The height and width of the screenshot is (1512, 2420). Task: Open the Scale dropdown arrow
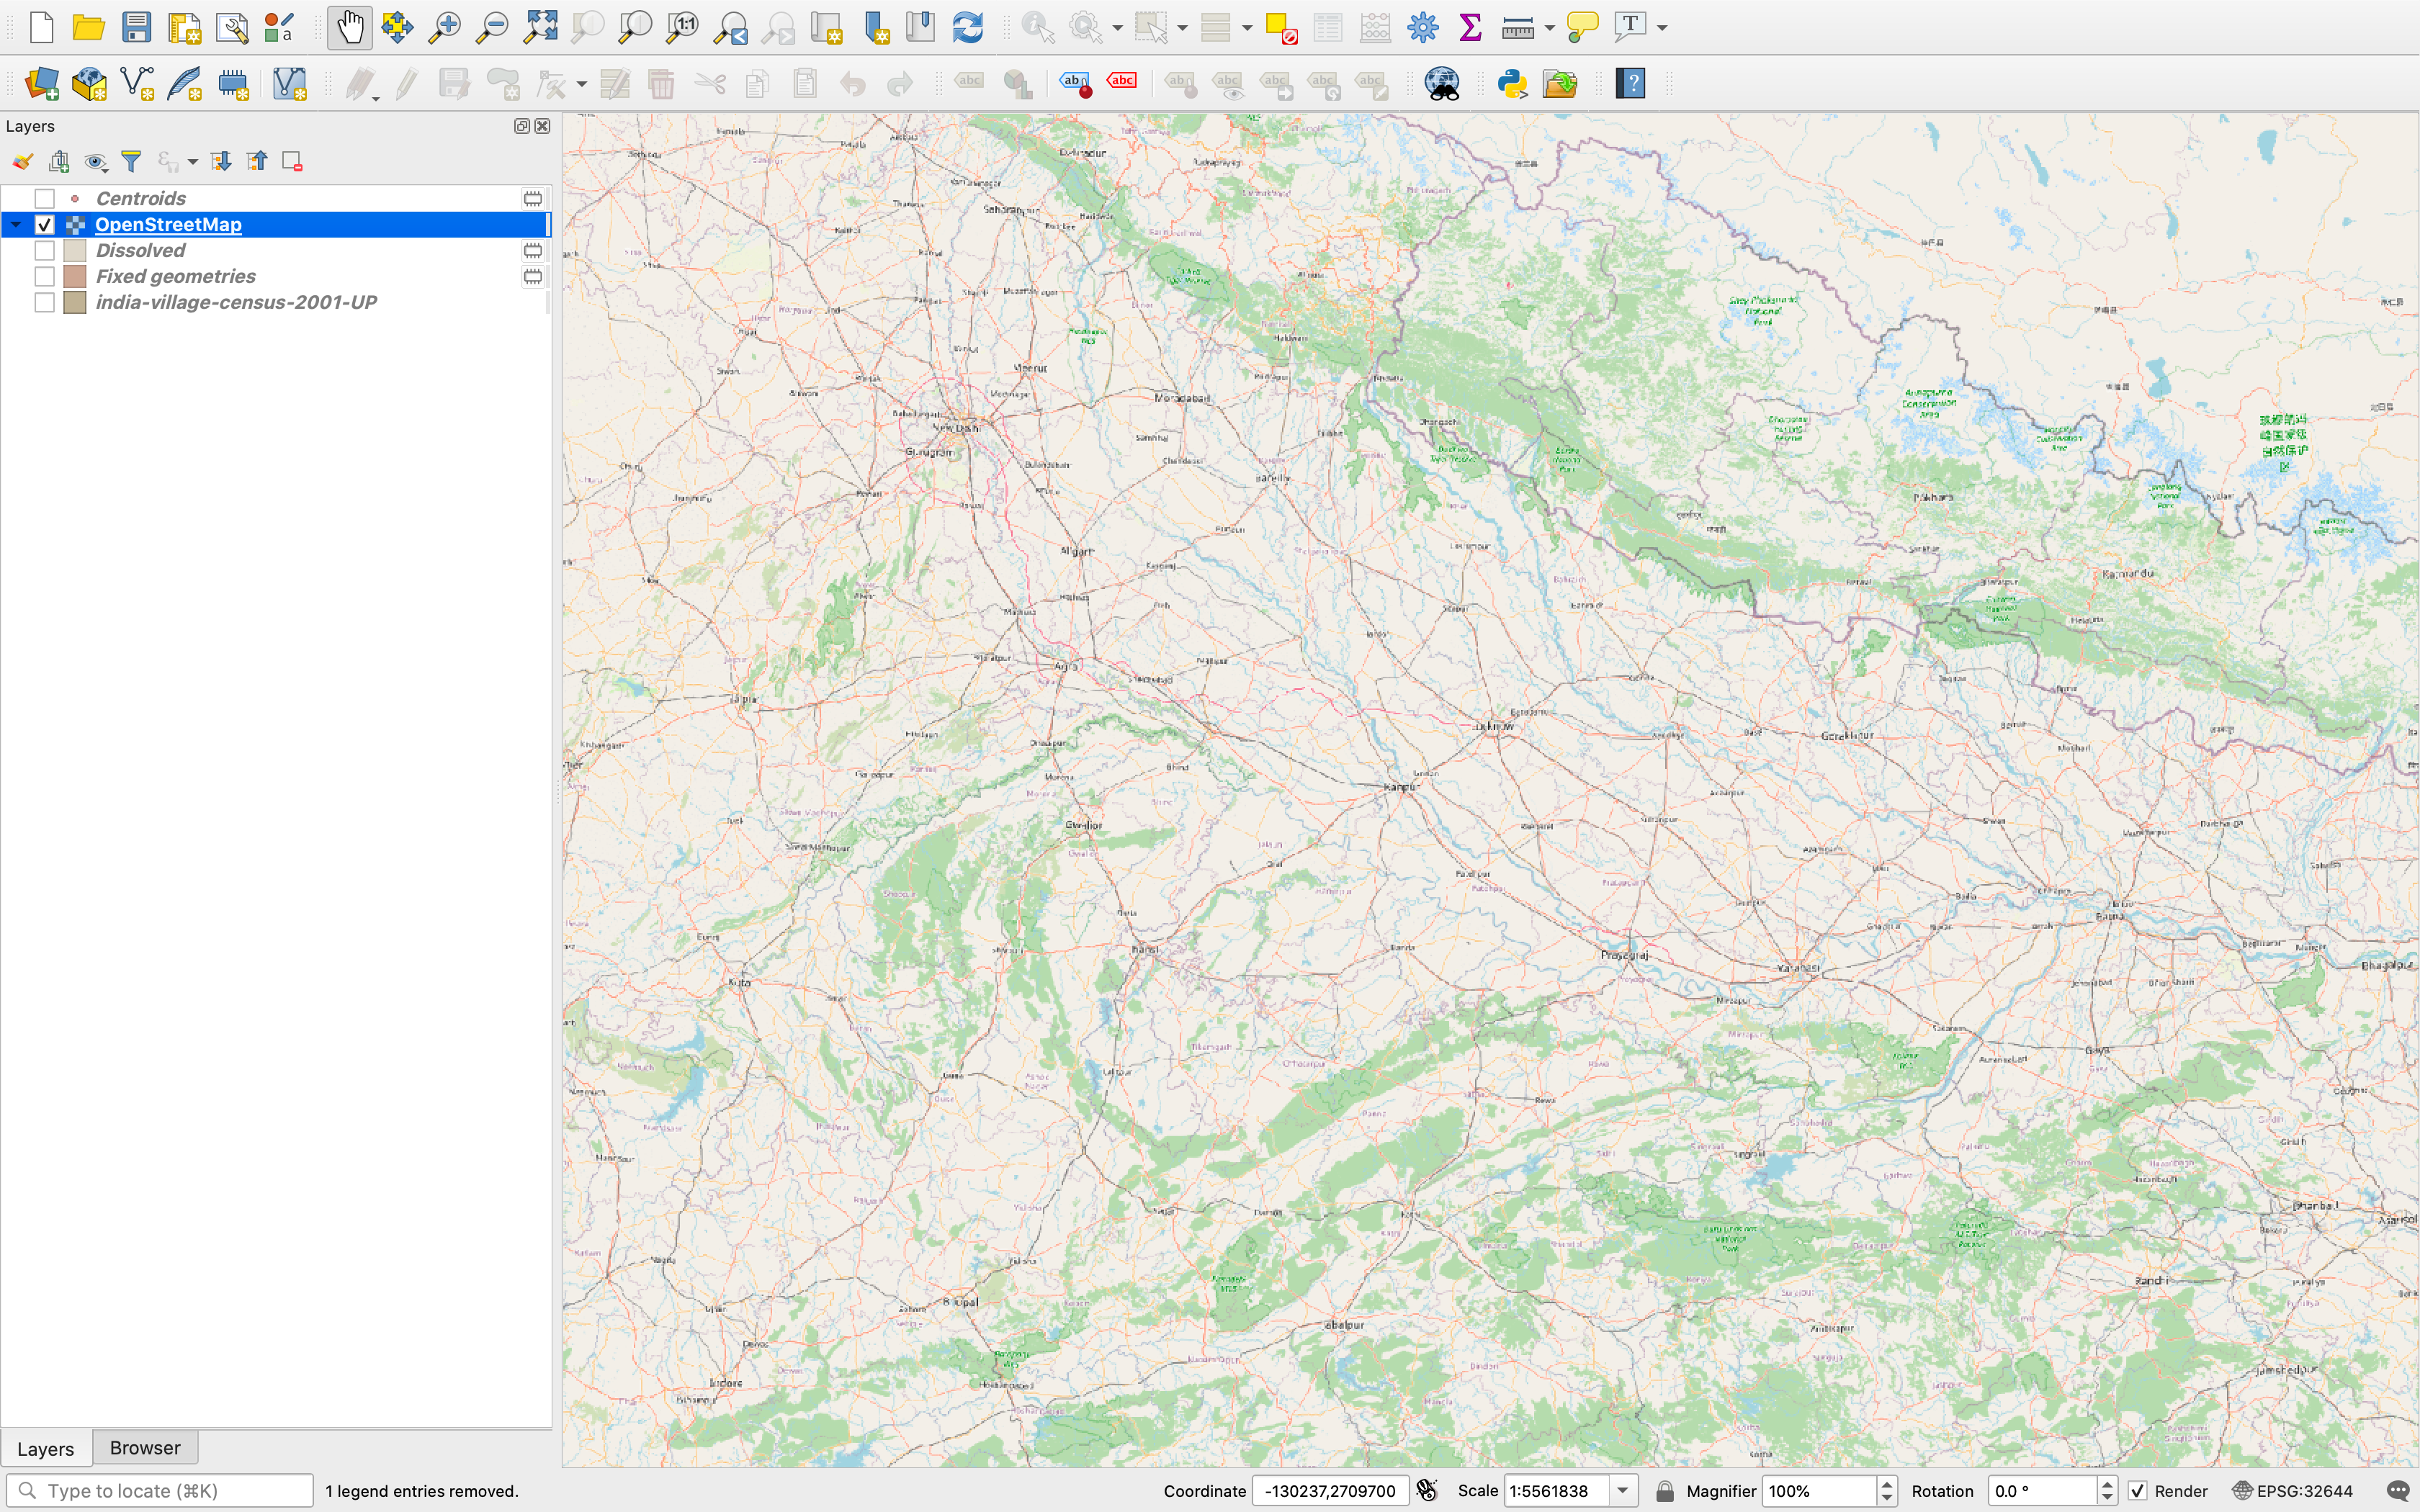click(1623, 1491)
